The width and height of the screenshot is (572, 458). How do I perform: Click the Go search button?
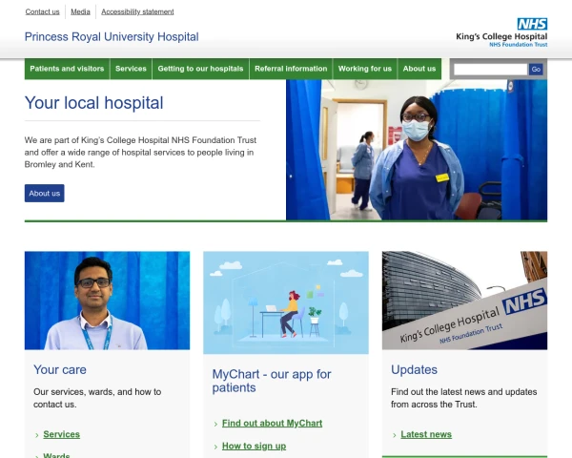click(x=536, y=69)
